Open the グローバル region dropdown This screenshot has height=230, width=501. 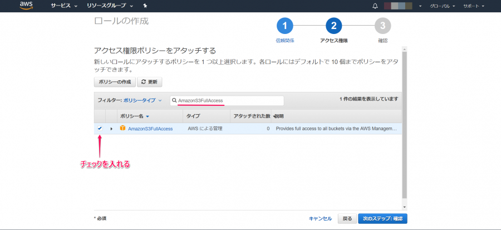(x=442, y=6)
